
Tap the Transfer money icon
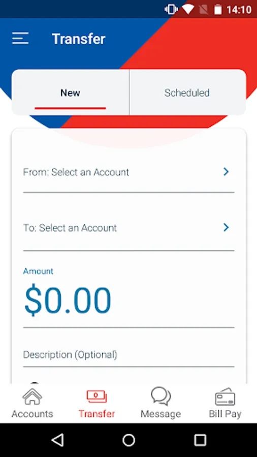[97, 397]
